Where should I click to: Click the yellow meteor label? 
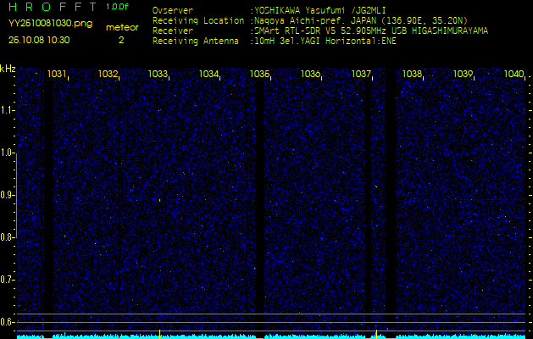(121, 27)
